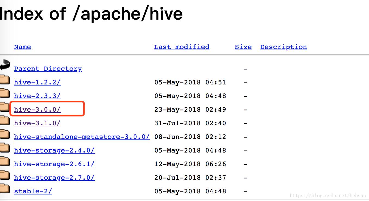The width and height of the screenshot is (369, 201).
Task: Open the hive-3.0.0/ directory
Action: [37, 109]
